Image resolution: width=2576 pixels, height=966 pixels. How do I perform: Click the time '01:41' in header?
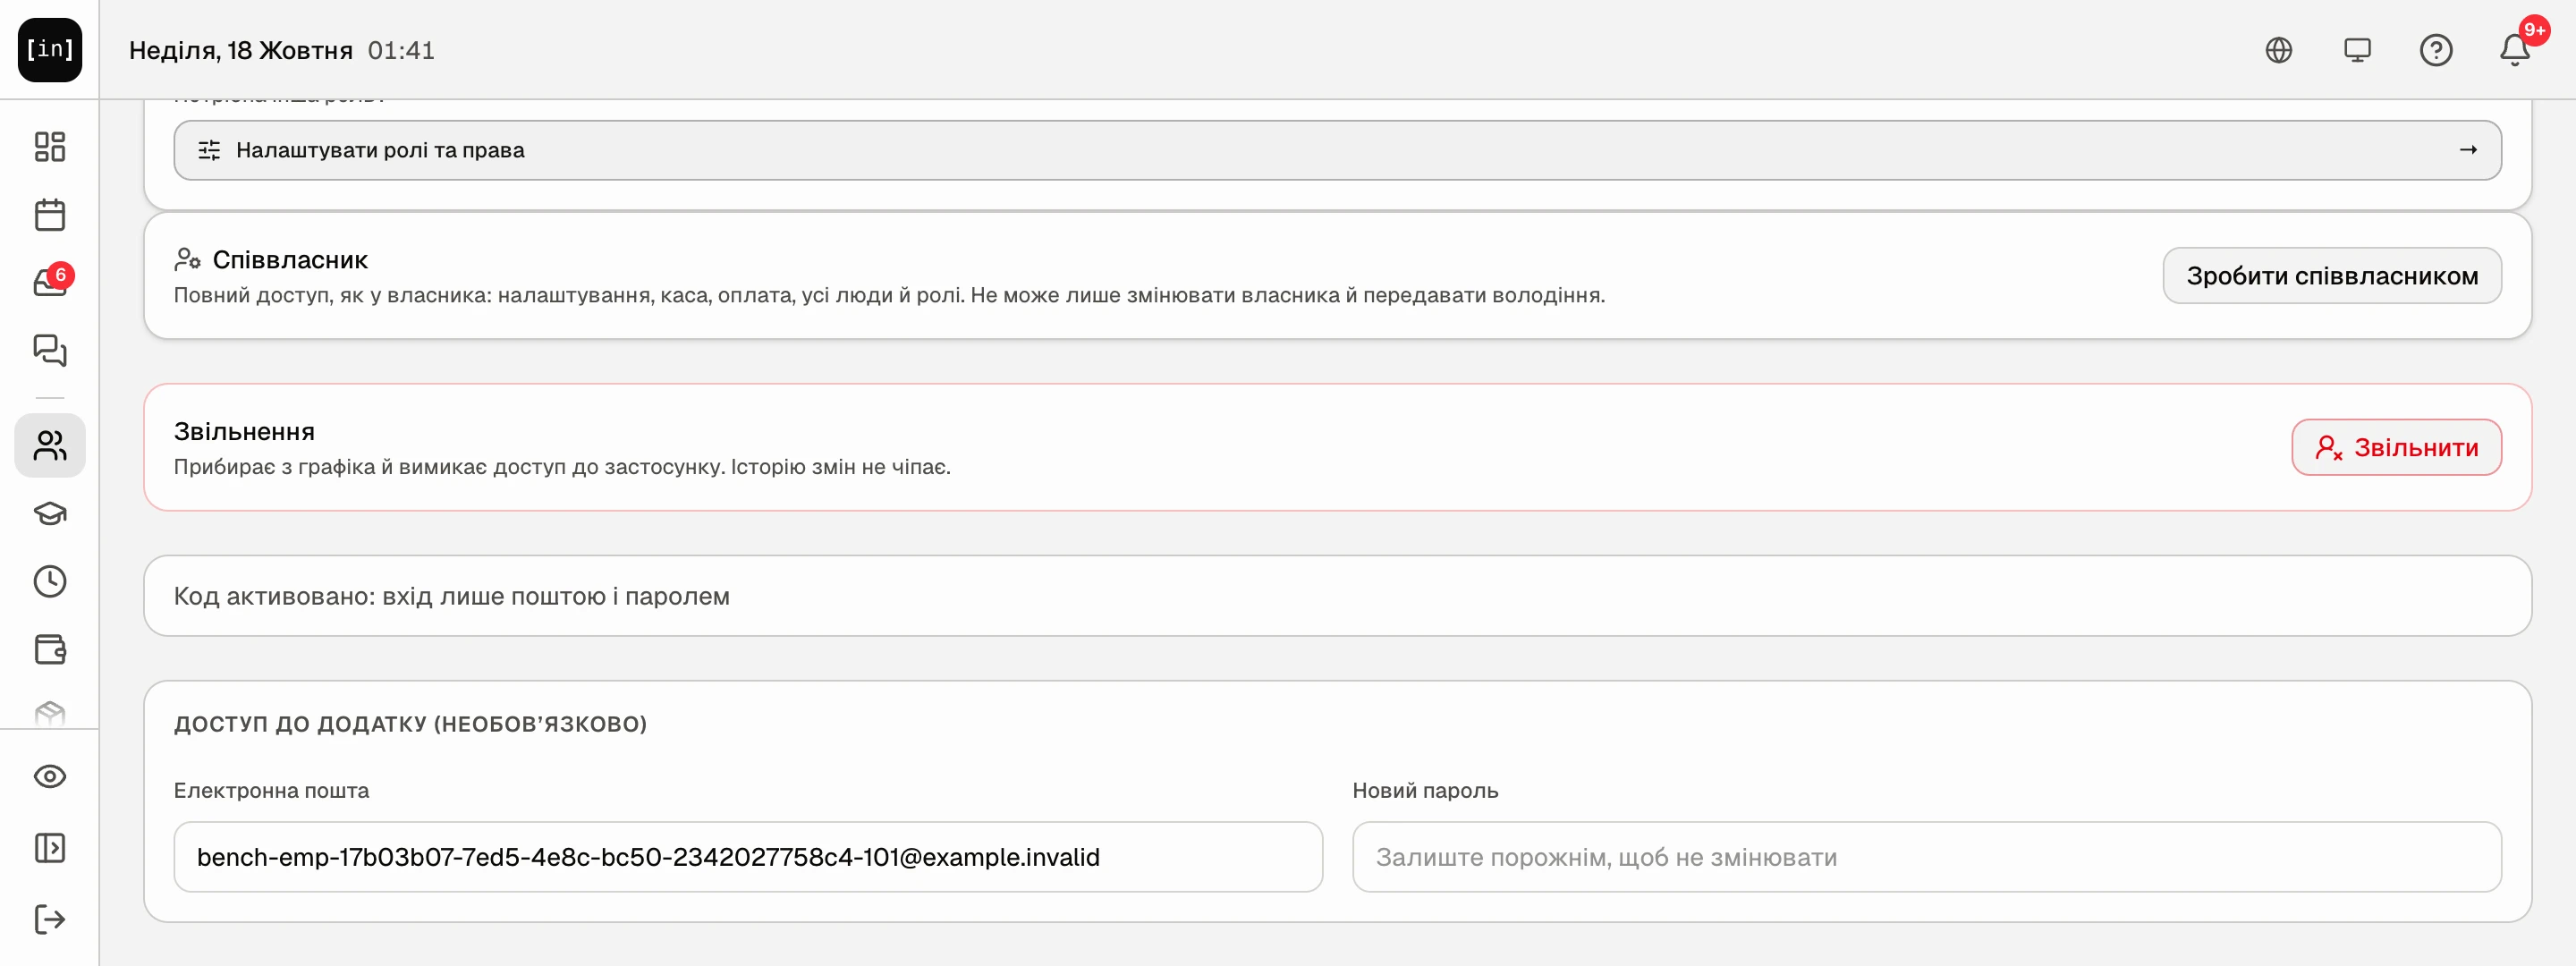coord(401,50)
